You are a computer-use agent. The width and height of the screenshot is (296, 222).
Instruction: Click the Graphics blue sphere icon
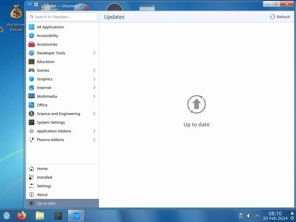coord(32,79)
